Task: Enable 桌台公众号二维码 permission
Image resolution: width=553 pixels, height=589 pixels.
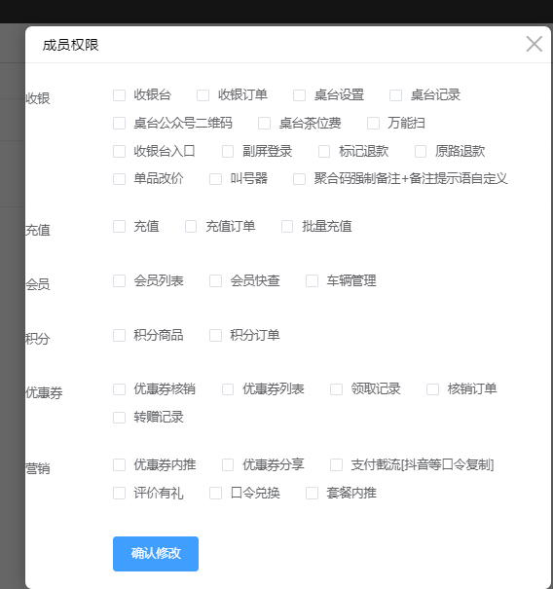Action: pyautogui.click(x=119, y=124)
